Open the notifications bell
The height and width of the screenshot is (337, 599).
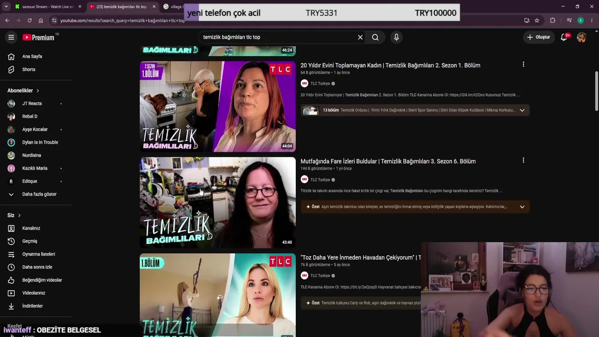[564, 37]
